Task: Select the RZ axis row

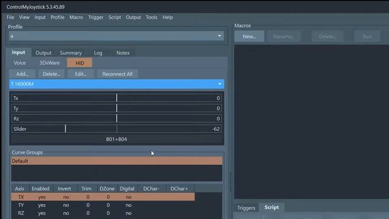Action: [x=103, y=213]
